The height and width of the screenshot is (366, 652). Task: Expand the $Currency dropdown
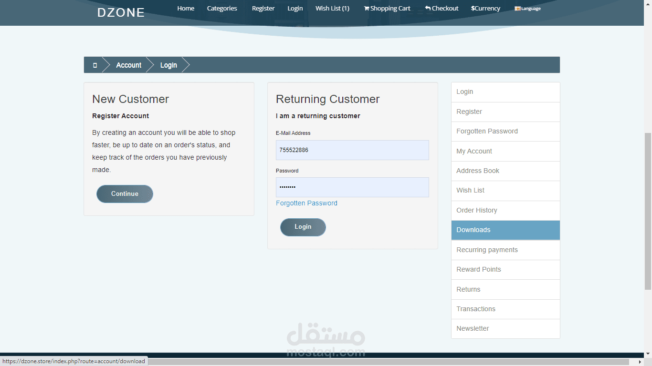(x=485, y=8)
